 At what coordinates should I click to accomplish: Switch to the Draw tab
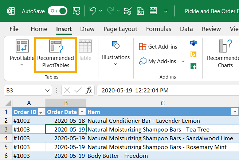pyautogui.click(x=87, y=29)
